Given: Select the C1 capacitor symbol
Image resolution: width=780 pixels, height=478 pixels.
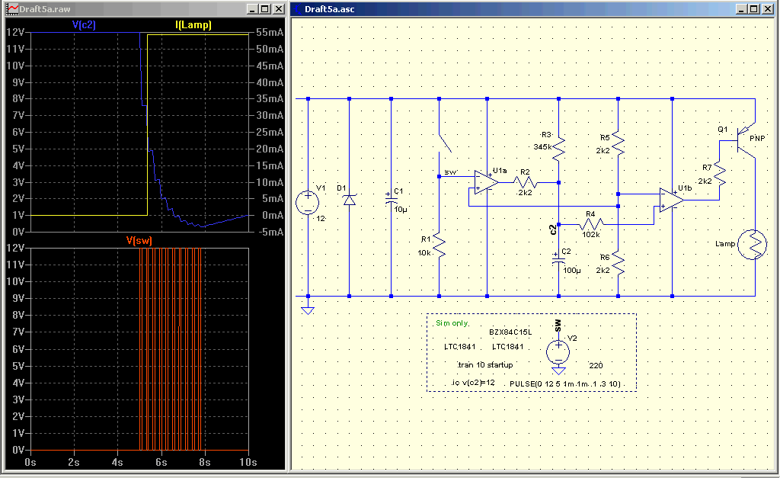Looking at the screenshot, I should click(x=391, y=199).
